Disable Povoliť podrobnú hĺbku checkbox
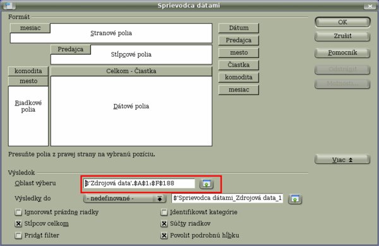The width and height of the screenshot is (379, 246). tap(164, 235)
